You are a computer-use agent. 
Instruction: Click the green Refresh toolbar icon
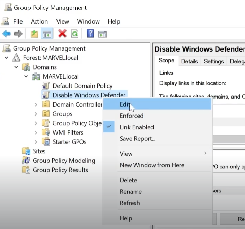(75, 34)
